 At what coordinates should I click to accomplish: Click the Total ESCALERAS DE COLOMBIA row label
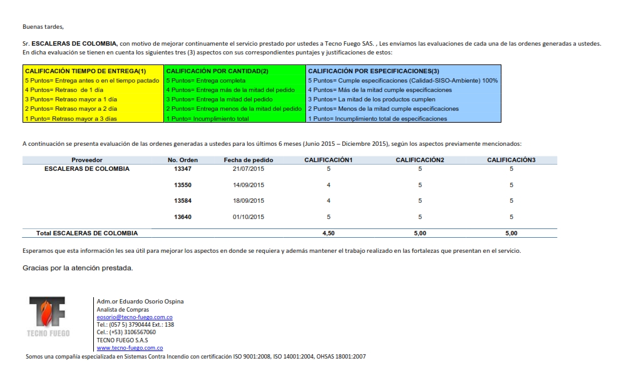pos(87,233)
